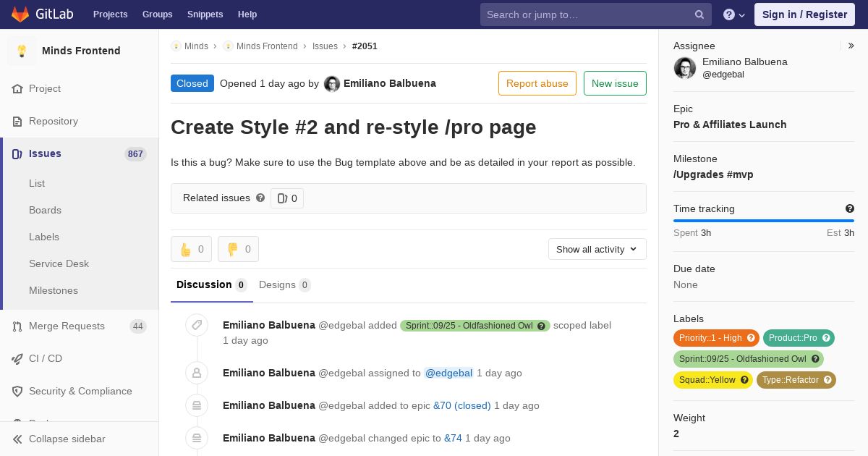868x456 pixels.
Task: Open the Snippets menu item
Action: pyautogui.click(x=205, y=14)
